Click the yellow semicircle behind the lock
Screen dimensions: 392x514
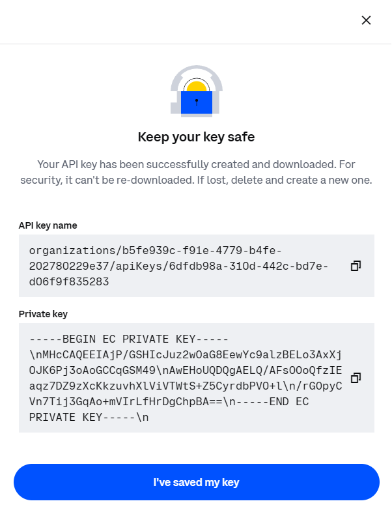[x=197, y=86]
